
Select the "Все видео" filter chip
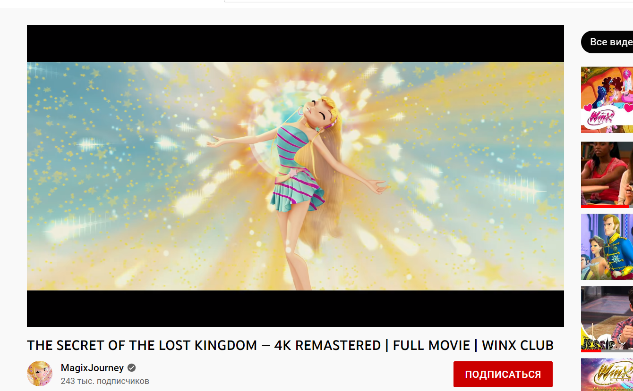[608, 42]
